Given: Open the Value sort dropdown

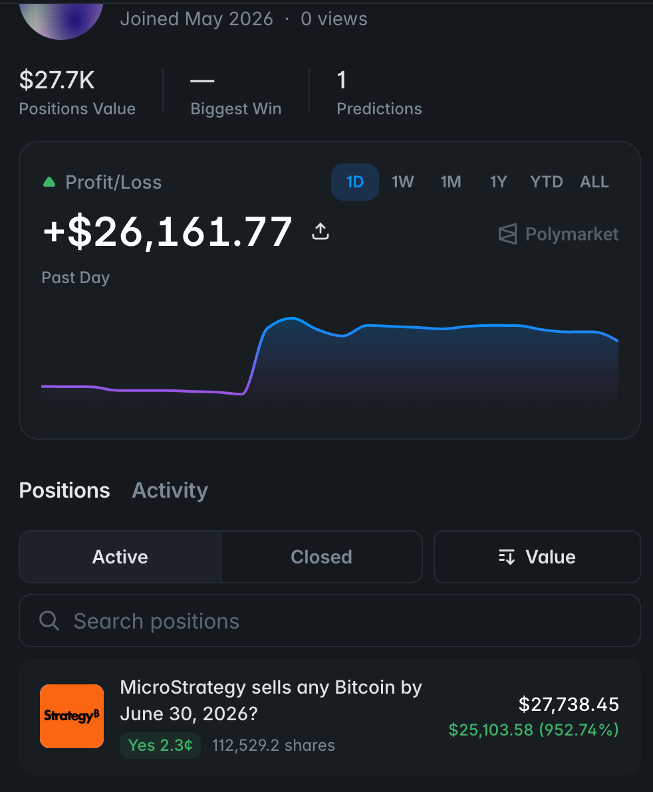Looking at the screenshot, I should click(x=537, y=557).
